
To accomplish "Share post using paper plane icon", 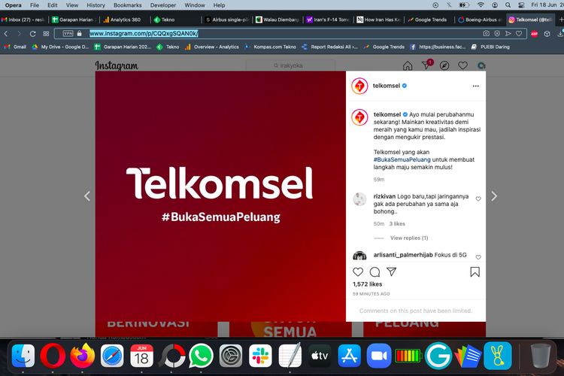I will 391,272.
